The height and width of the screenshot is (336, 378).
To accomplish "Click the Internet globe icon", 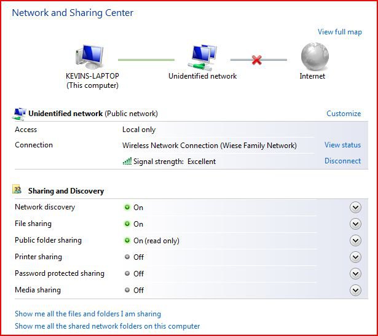I will [313, 57].
